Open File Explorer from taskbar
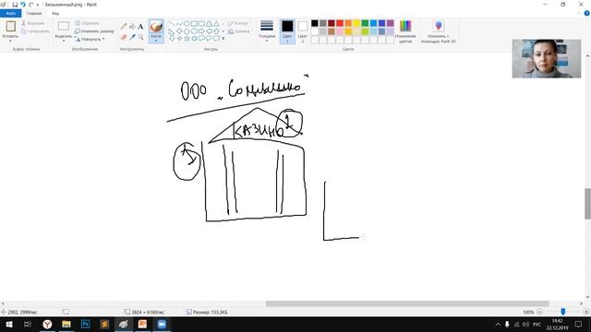 click(66, 324)
